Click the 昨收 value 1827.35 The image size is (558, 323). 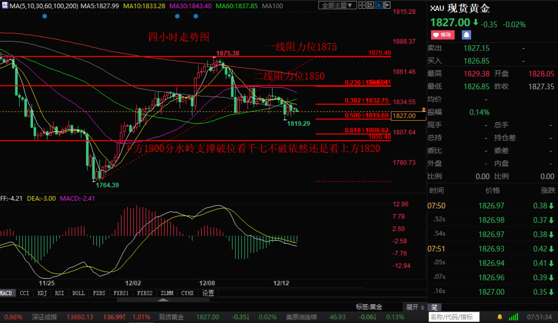click(x=541, y=87)
